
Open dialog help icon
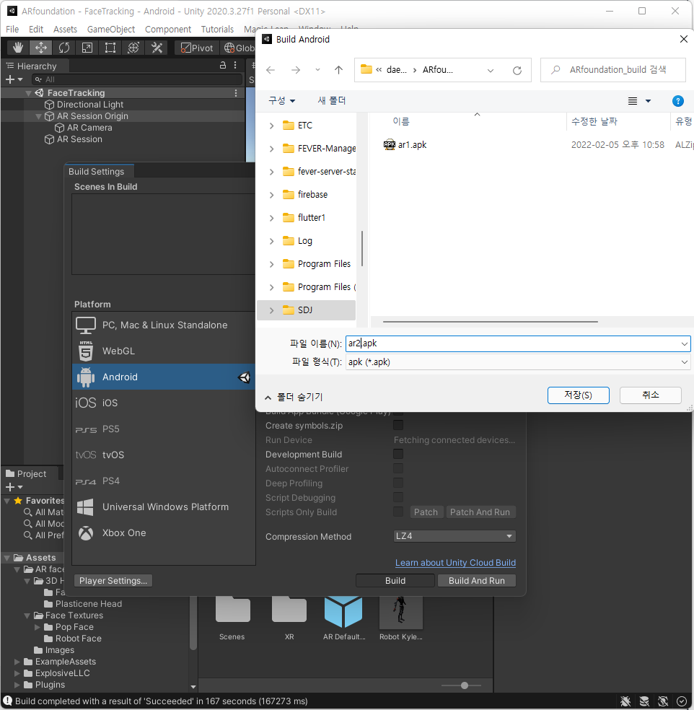677,101
